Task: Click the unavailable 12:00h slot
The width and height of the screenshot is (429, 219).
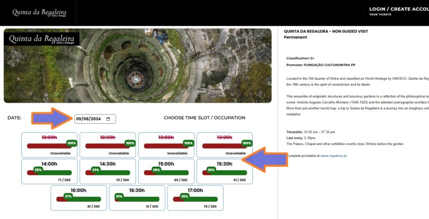Action: pos(49,145)
